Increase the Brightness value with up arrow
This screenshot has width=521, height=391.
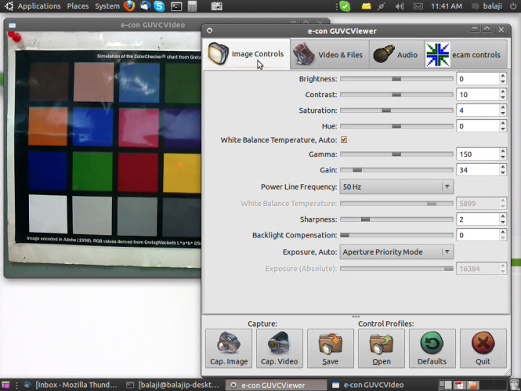[x=503, y=76]
